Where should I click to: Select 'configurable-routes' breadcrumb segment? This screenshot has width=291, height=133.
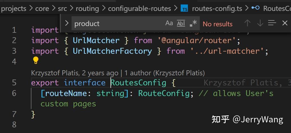tap(139, 8)
